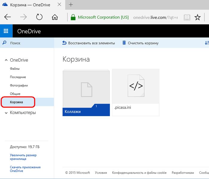Screen dimensions: 209x179
Task: Click the sort icon in toolbar
Action: tap(206, 43)
